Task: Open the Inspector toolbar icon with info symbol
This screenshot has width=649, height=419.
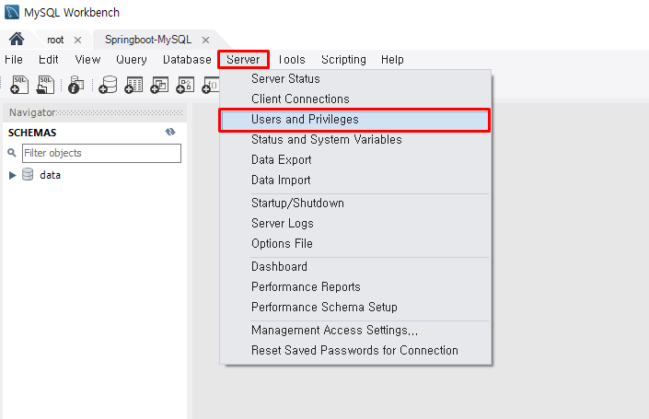Action: [x=75, y=85]
